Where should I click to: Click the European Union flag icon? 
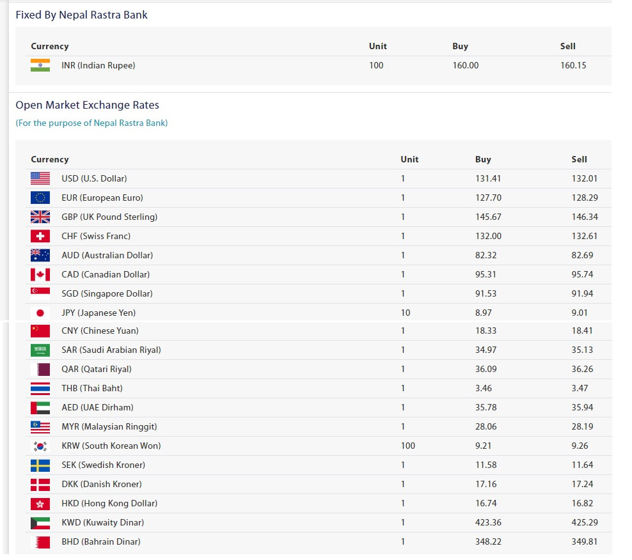point(40,198)
